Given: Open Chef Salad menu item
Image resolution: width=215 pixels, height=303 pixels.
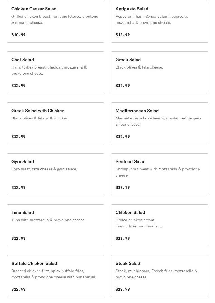Looking at the screenshot, I should (x=55, y=72).
